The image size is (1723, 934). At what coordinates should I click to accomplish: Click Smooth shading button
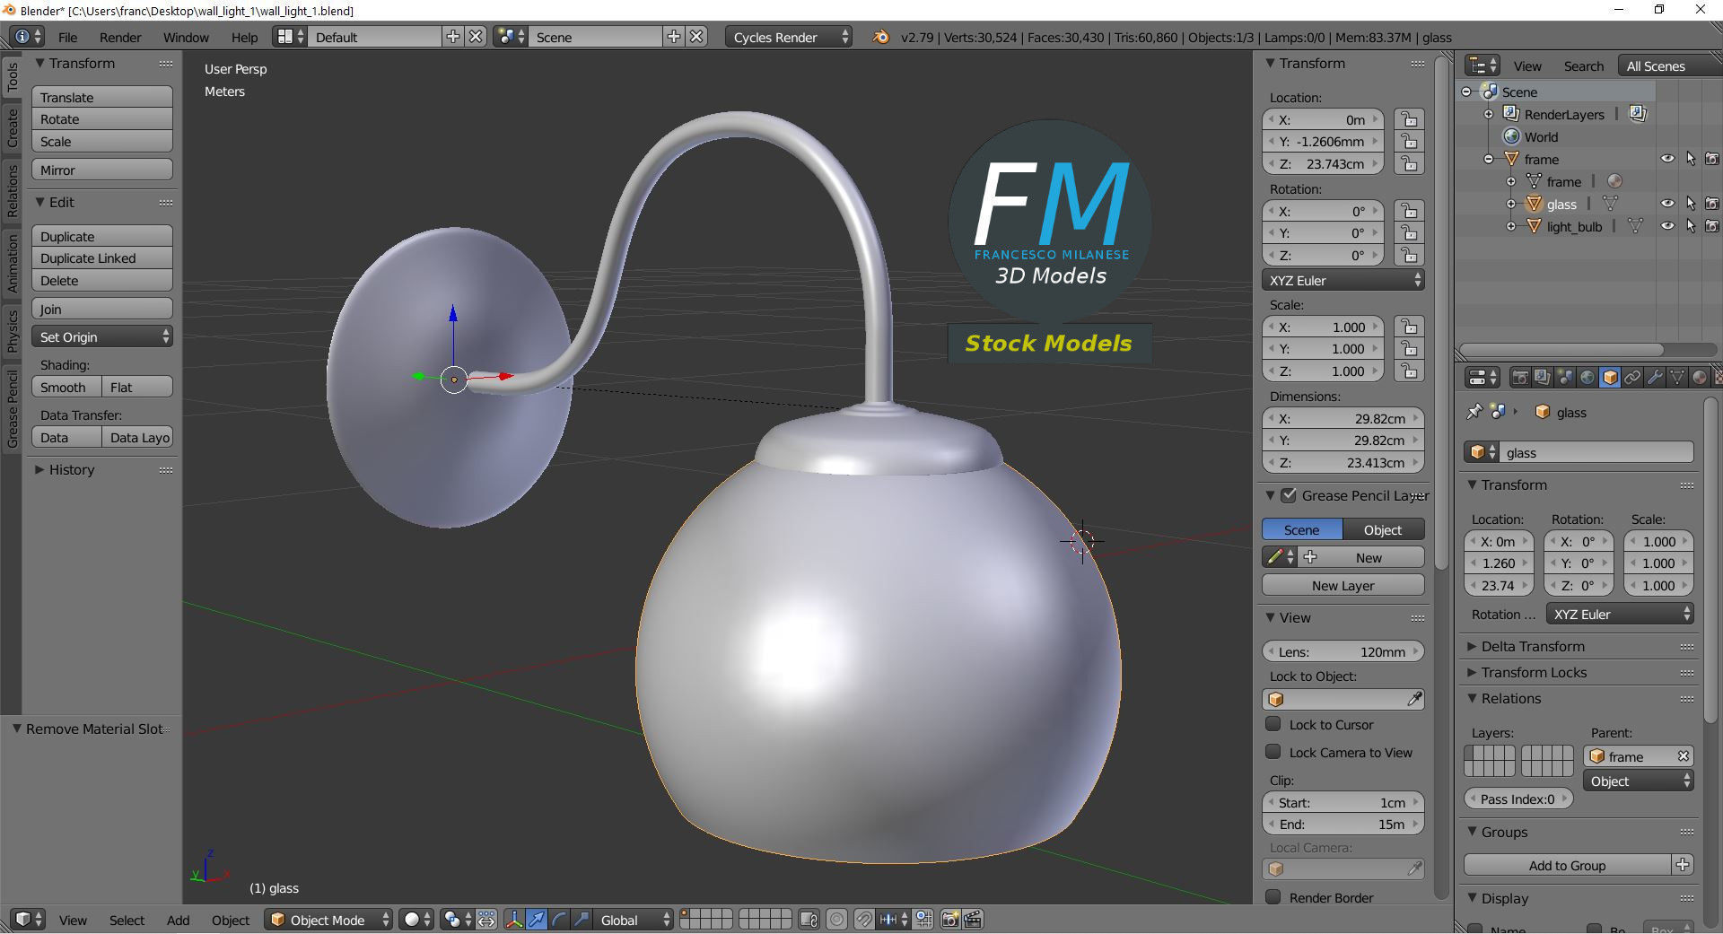(x=66, y=387)
